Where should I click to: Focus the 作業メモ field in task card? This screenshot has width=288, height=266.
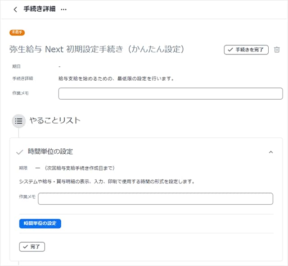[155, 199]
